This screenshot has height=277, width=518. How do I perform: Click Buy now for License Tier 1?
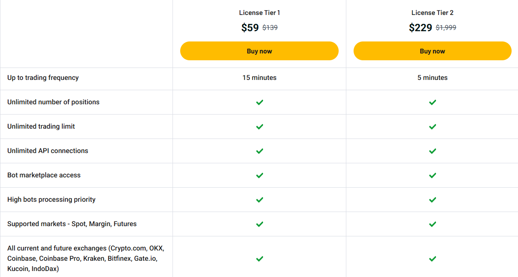pos(259,50)
